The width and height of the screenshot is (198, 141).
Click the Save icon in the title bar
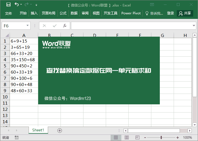[8, 5]
